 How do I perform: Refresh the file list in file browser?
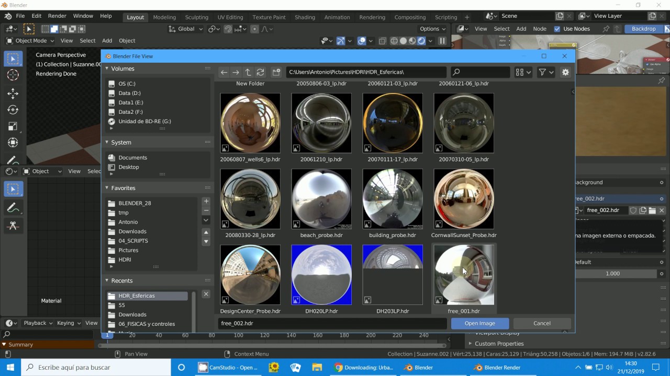point(260,73)
